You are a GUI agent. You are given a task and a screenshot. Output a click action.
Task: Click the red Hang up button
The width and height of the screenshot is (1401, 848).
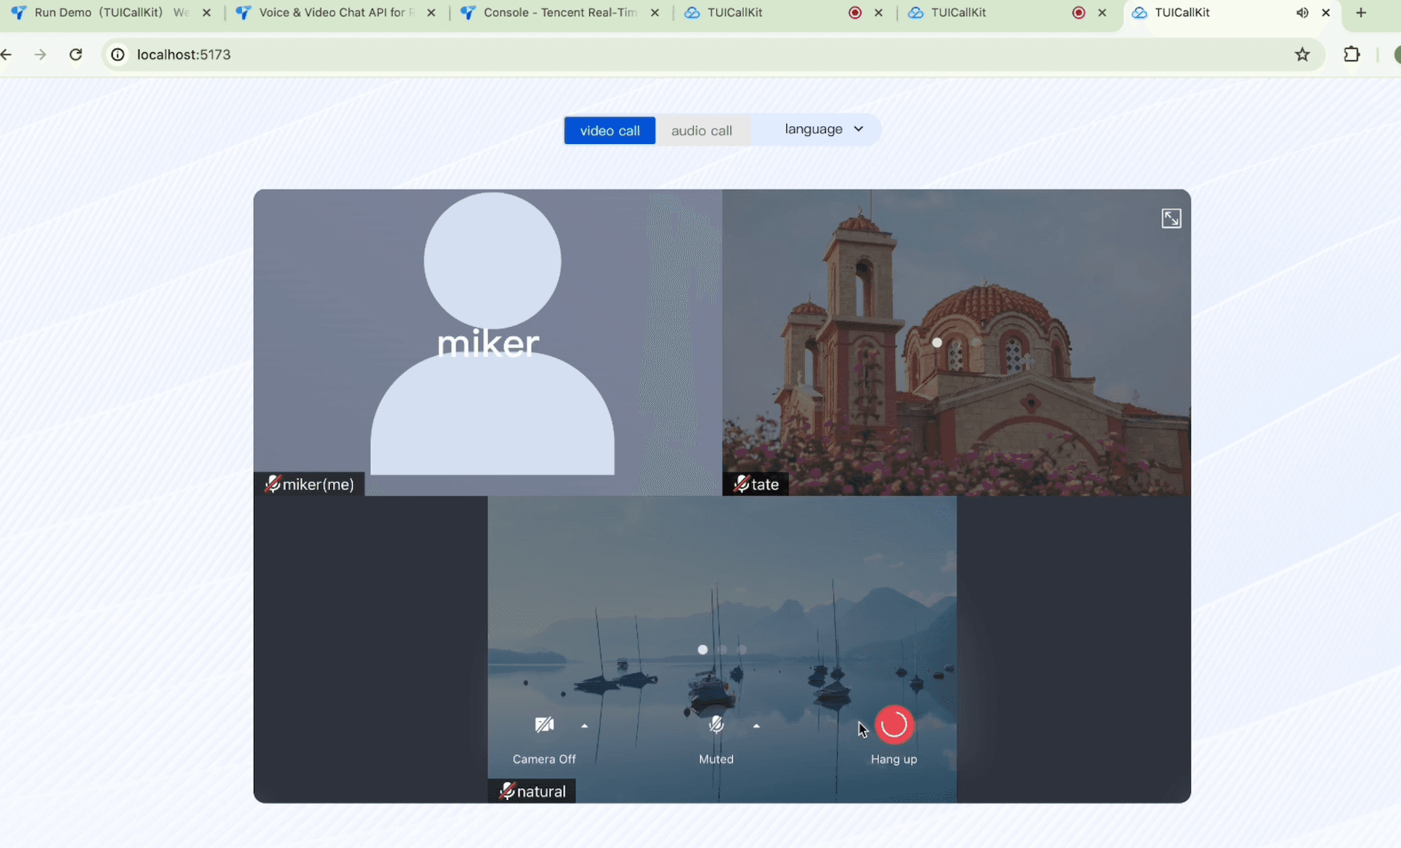pyautogui.click(x=893, y=725)
